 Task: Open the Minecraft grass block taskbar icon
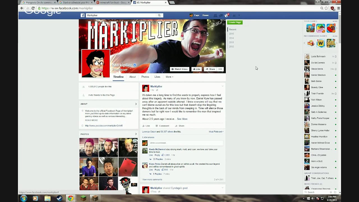pyautogui.click(x=83, y=198)
